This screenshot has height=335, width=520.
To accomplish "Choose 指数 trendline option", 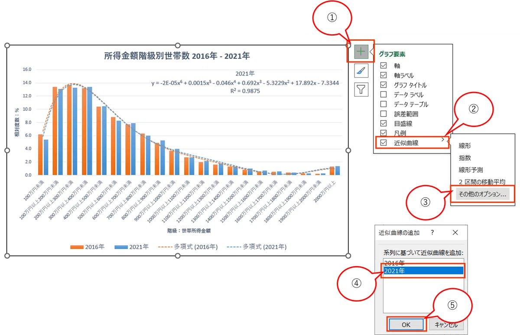I will (465, 158).
